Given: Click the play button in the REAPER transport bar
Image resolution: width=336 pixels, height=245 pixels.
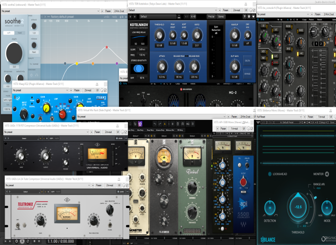Looking at the screenshot, I should click(x=22, y=241).
